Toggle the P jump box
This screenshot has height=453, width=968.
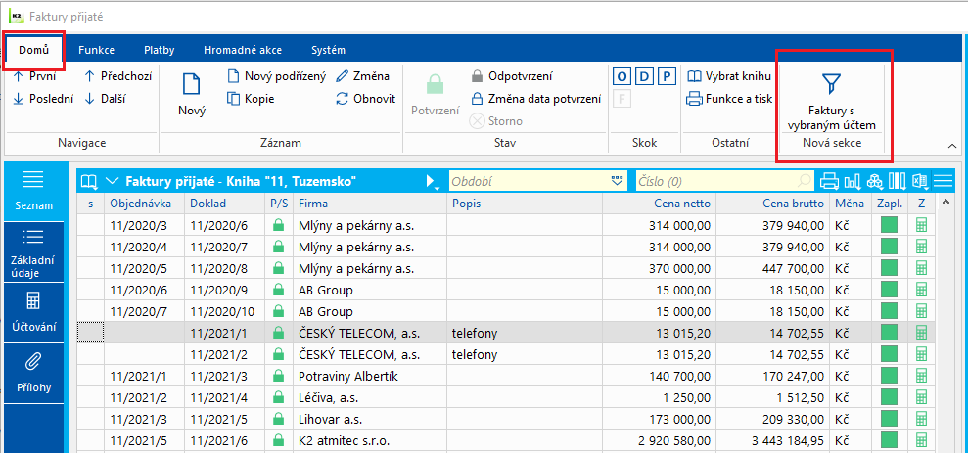click(667, 76)
